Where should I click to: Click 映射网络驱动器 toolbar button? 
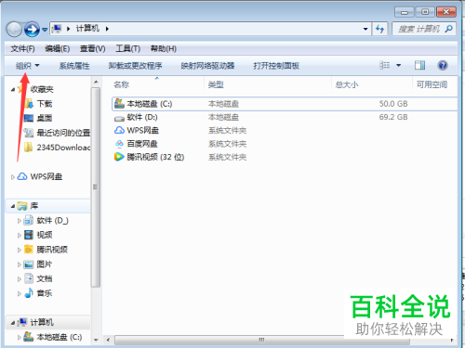click(207, 66)
